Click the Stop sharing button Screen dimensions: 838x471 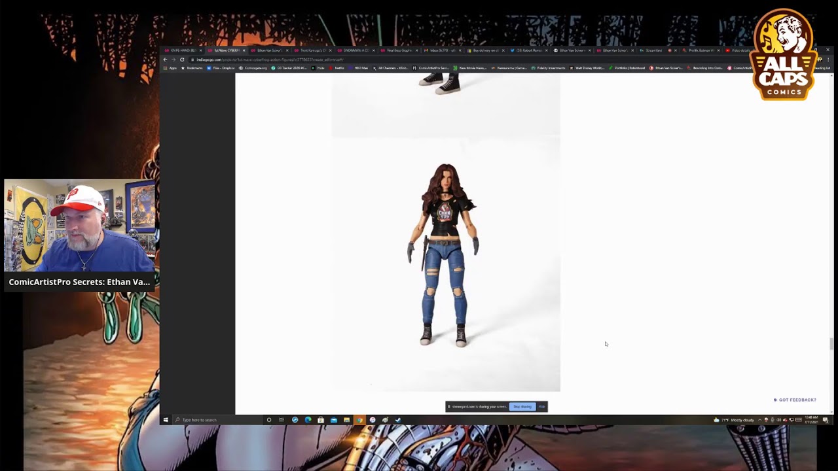522,407
